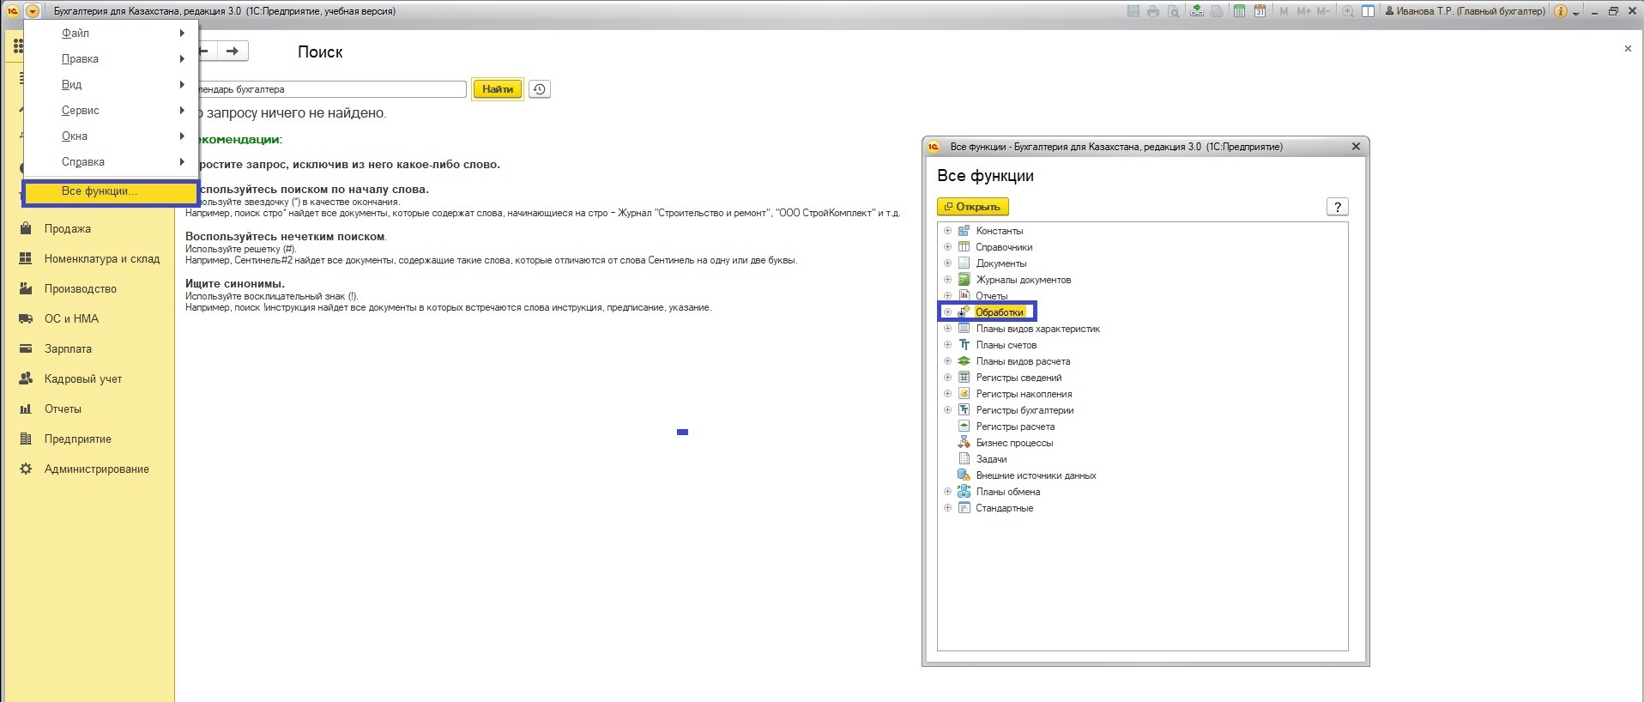Click the Get Link icon with green arrow

(1196, 11)
